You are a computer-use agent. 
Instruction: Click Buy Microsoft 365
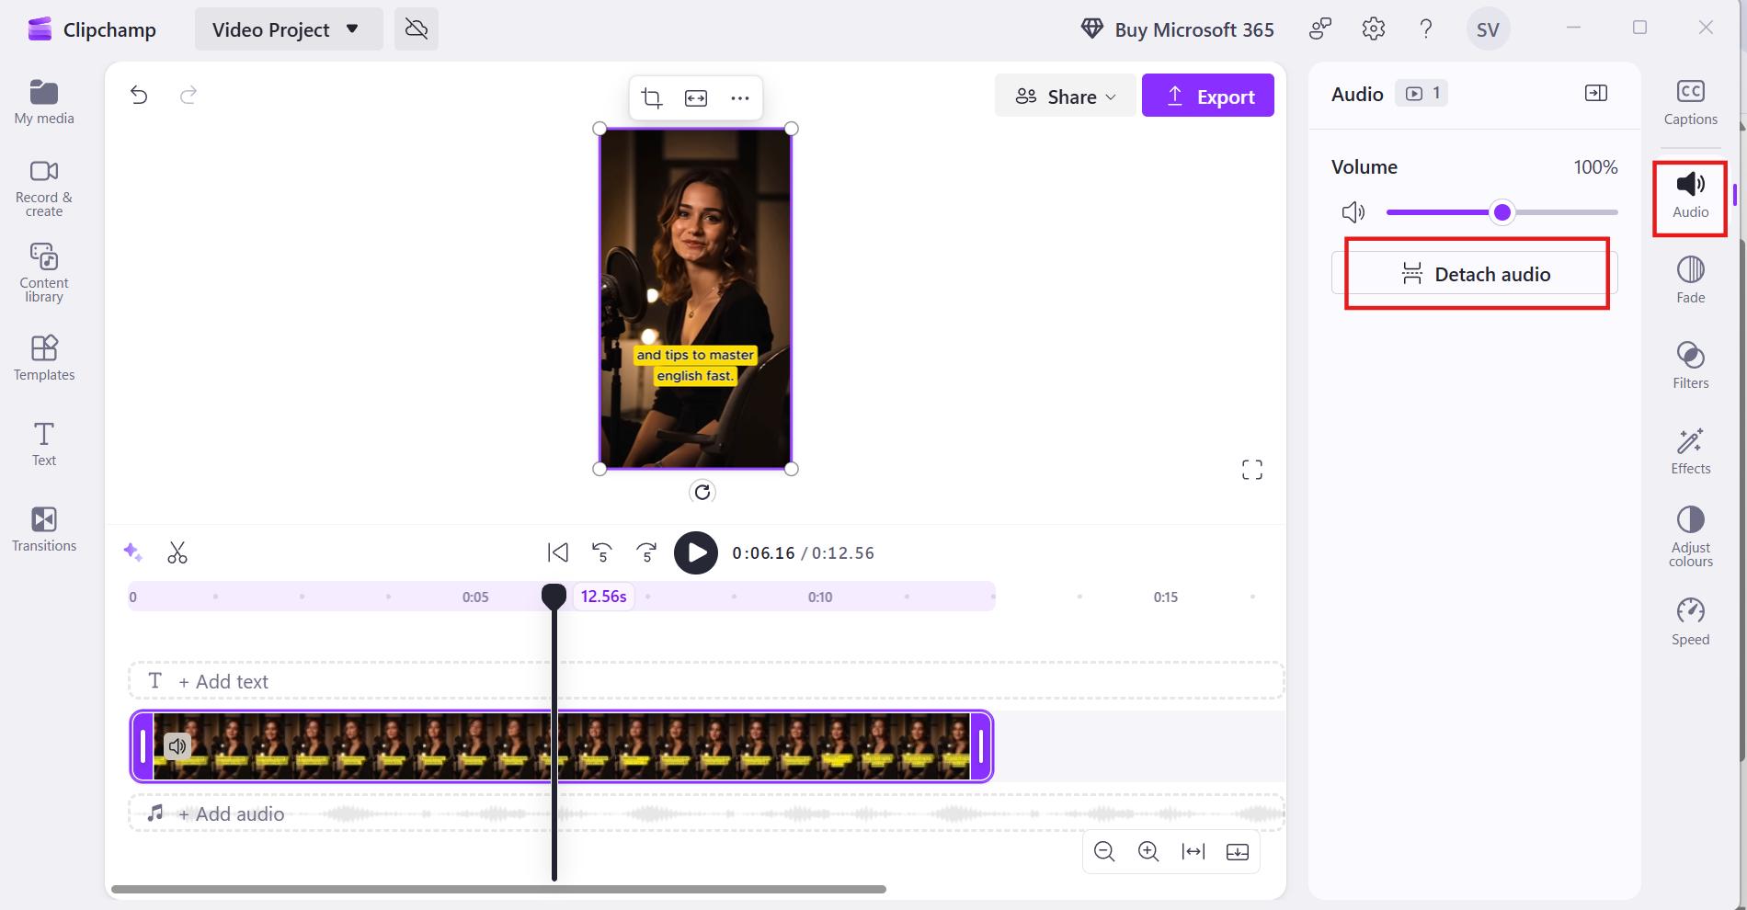coord(1177,29)
